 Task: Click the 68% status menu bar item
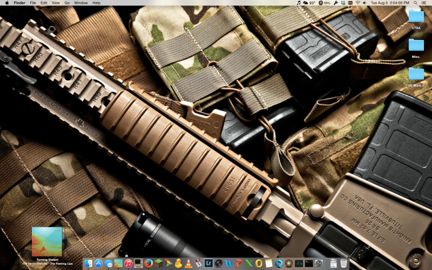tap(325, 3)
